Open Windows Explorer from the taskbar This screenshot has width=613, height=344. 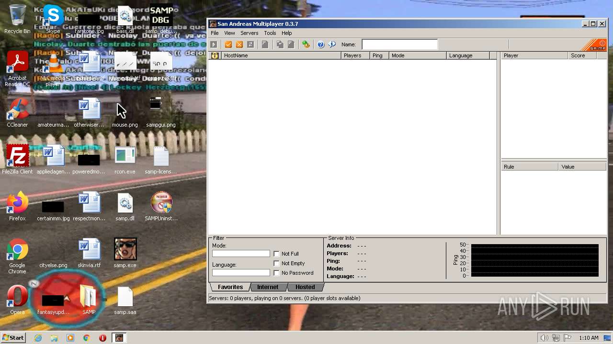coord(54,338)
